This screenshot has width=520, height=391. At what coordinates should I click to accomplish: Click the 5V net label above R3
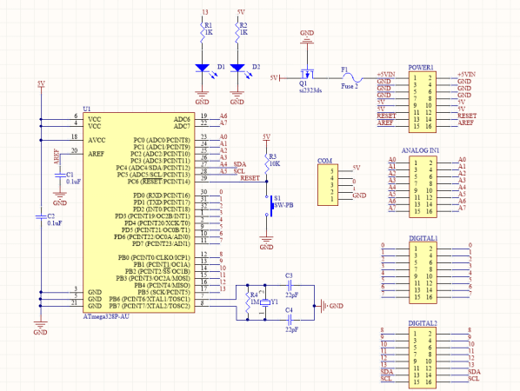click(x=266, y=136)
